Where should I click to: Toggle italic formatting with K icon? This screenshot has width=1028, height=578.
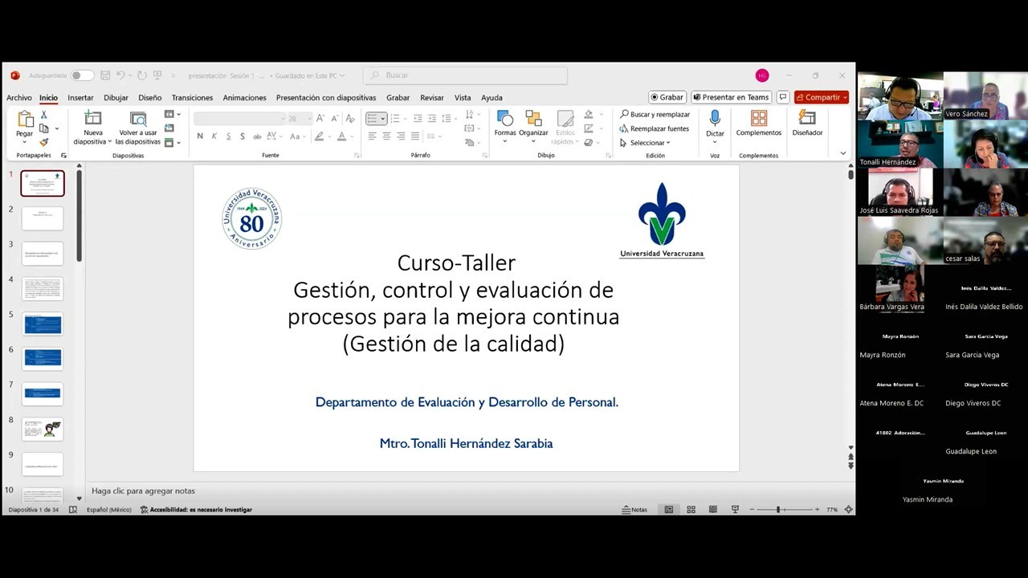point(214,136)
